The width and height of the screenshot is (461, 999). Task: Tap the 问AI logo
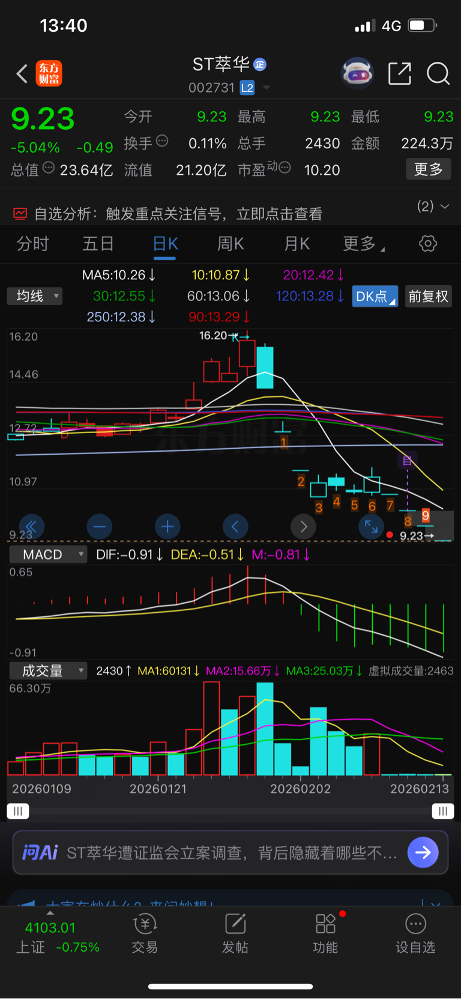(40, 852)
